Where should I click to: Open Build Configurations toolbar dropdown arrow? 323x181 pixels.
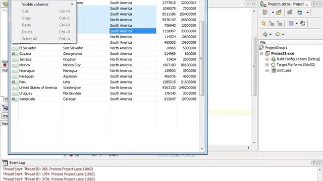pos(271,35)
